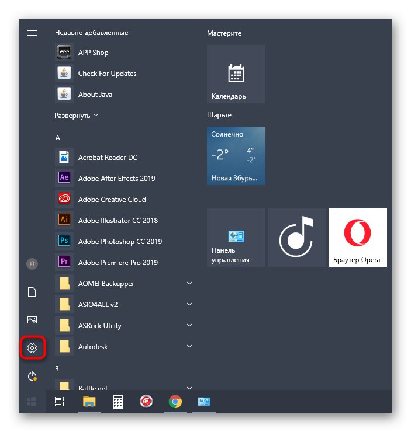The height and width of the screenshot is (432, 411).
Task: Open File Explorer from the taskbar
Action: click(89, 402)
